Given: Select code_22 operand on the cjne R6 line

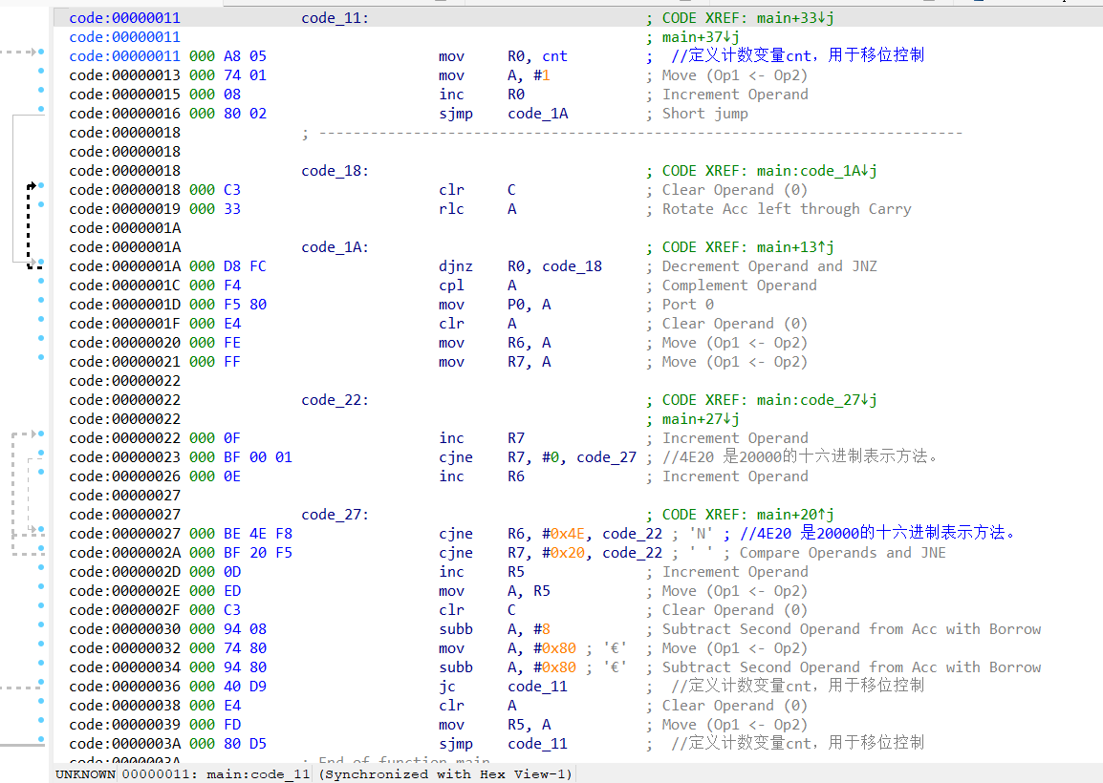Looking at the screenshot, I should coord(633,534).
